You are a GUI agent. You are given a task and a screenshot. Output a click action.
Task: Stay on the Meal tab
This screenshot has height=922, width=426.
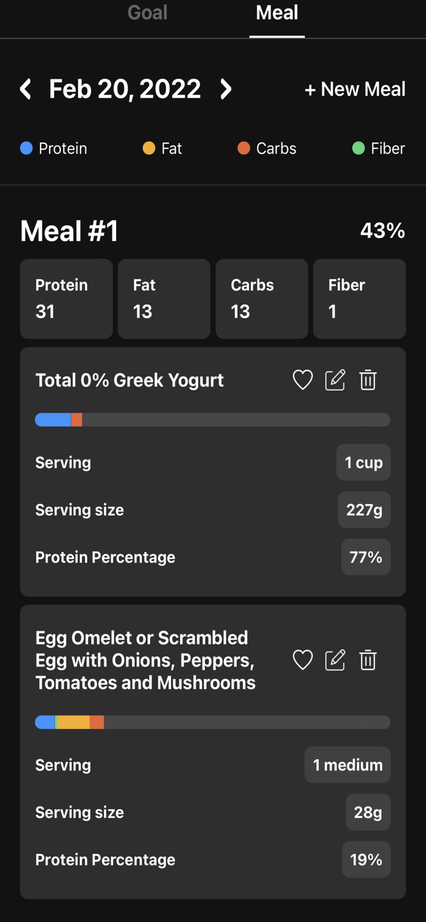277,13
